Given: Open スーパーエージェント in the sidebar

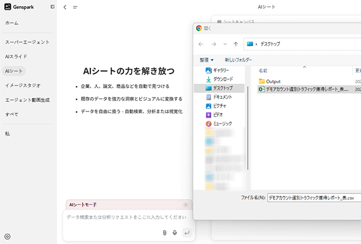Looking at the screenshot, I should [x=27, y=42].
